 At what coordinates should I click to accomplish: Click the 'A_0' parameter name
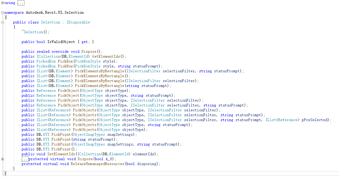109,159
